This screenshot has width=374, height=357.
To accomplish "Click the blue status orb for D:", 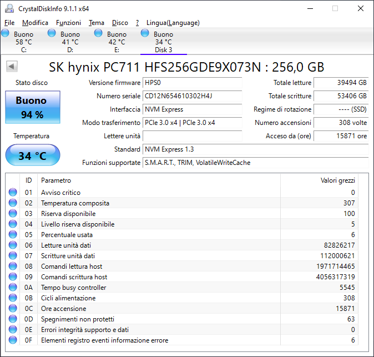I will [x=52, y=33].
